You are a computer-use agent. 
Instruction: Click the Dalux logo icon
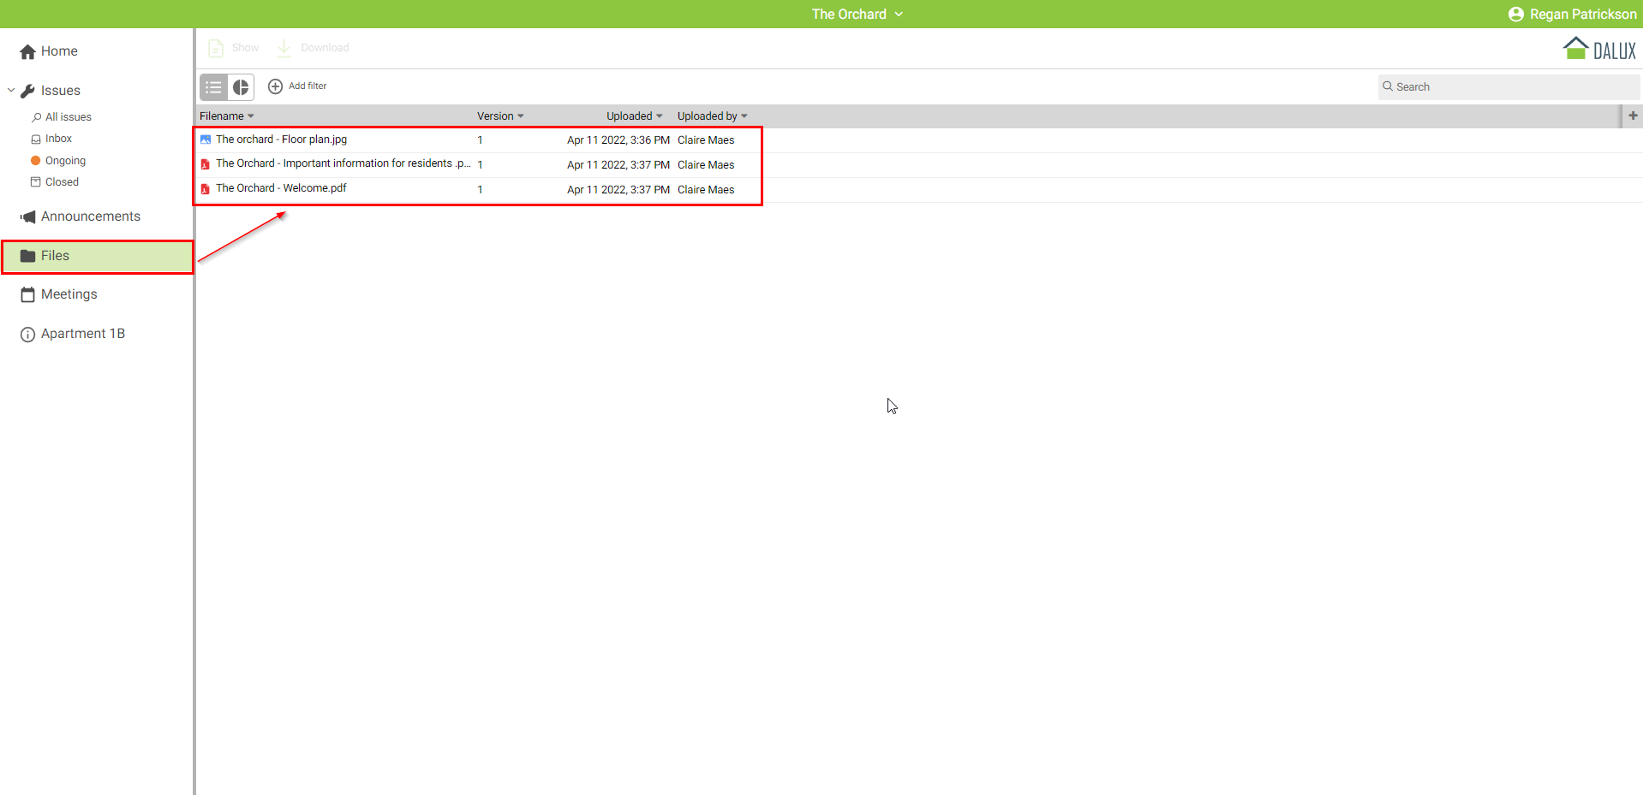click(1575, 49)
